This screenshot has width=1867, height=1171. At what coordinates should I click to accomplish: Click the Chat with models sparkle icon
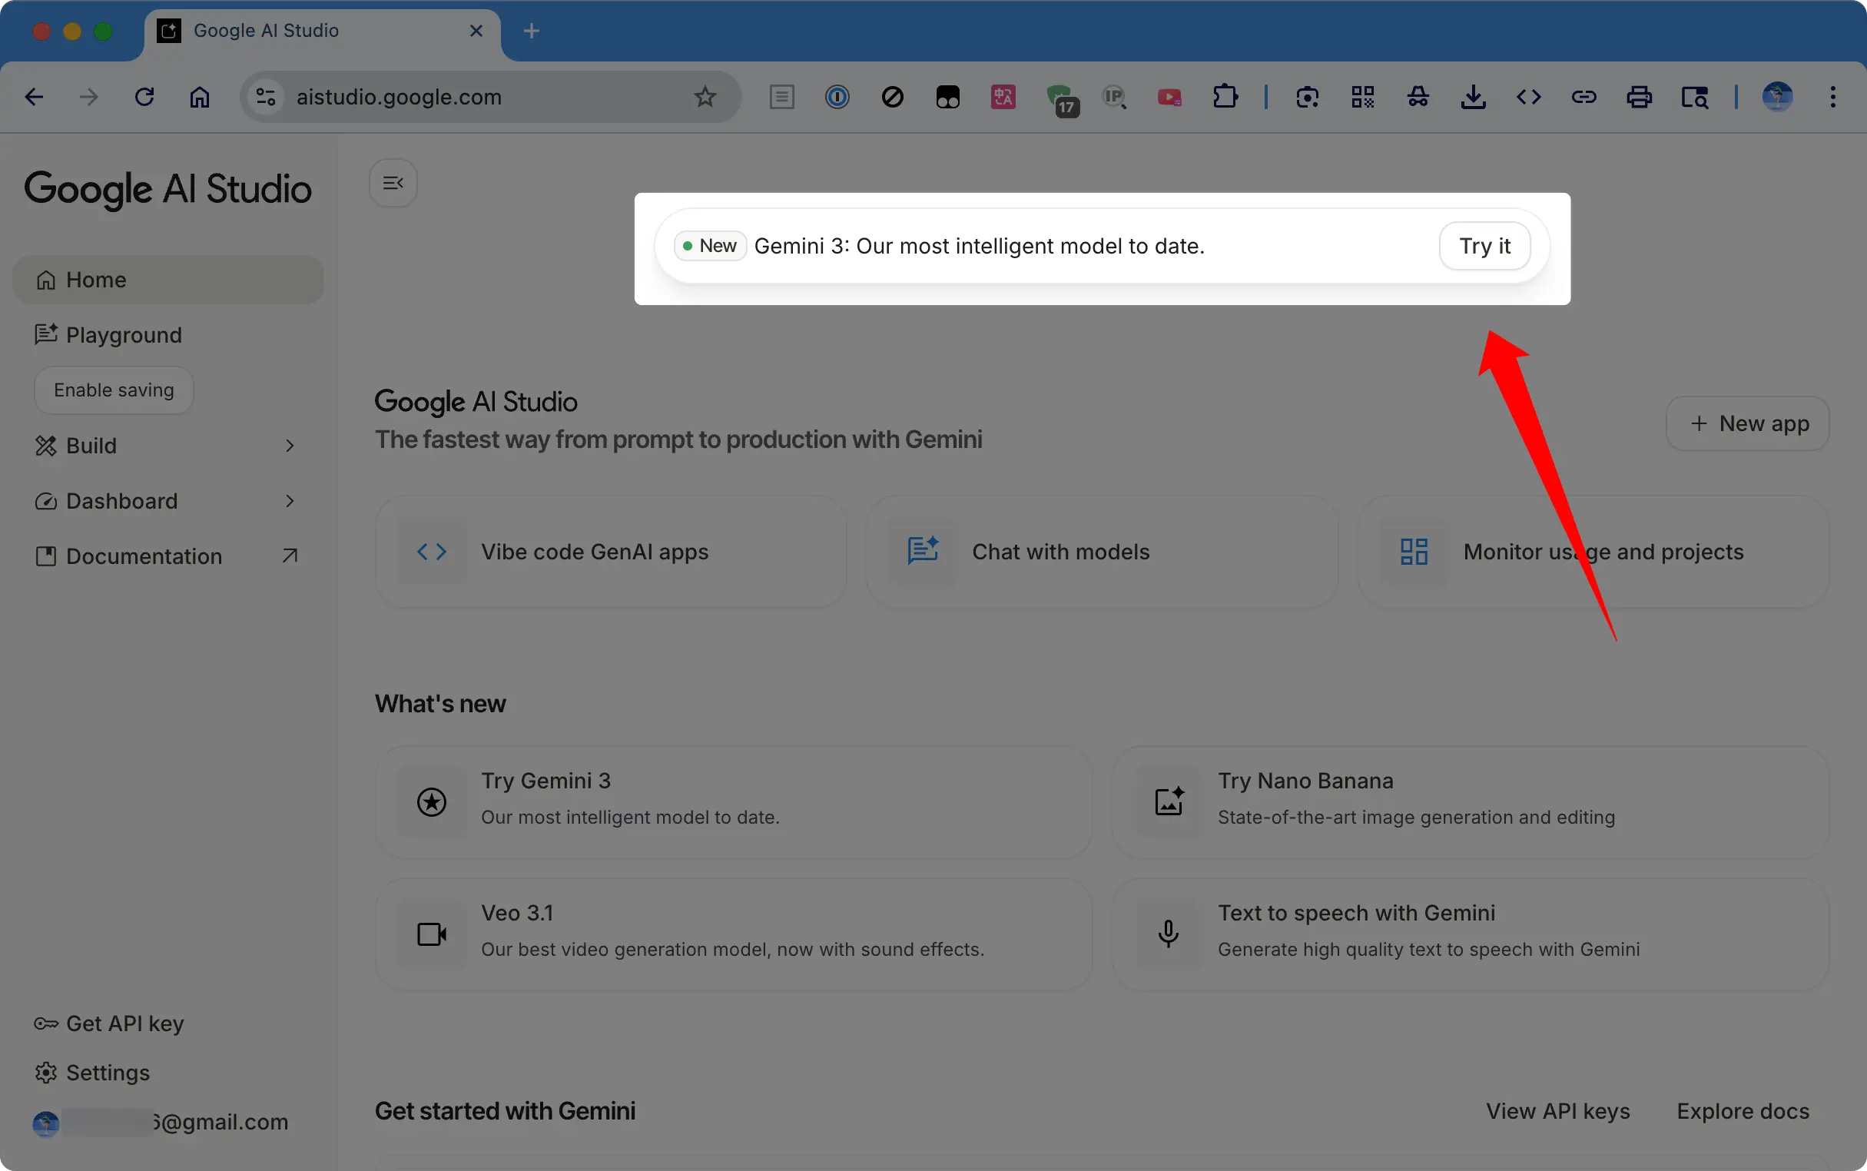(922, 552)
